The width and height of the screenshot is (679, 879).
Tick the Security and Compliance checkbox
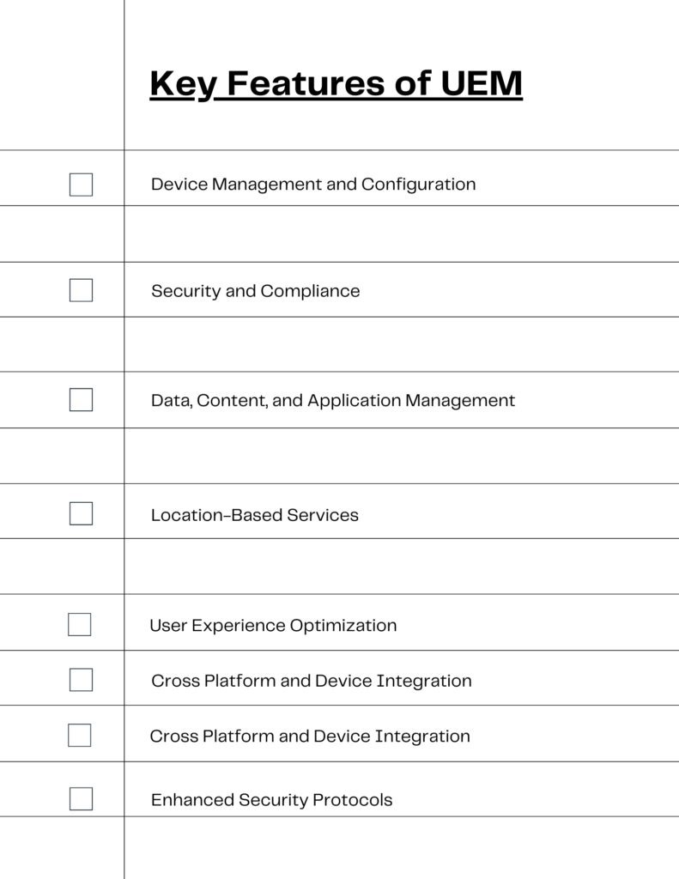81,290
